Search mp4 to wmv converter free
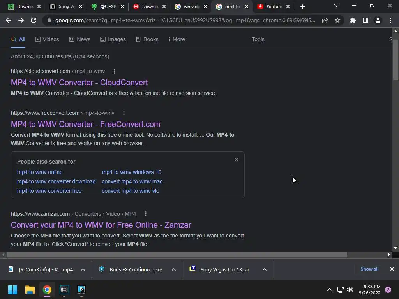The width and height of the screenshot is (399, 299). click(49, 191)
